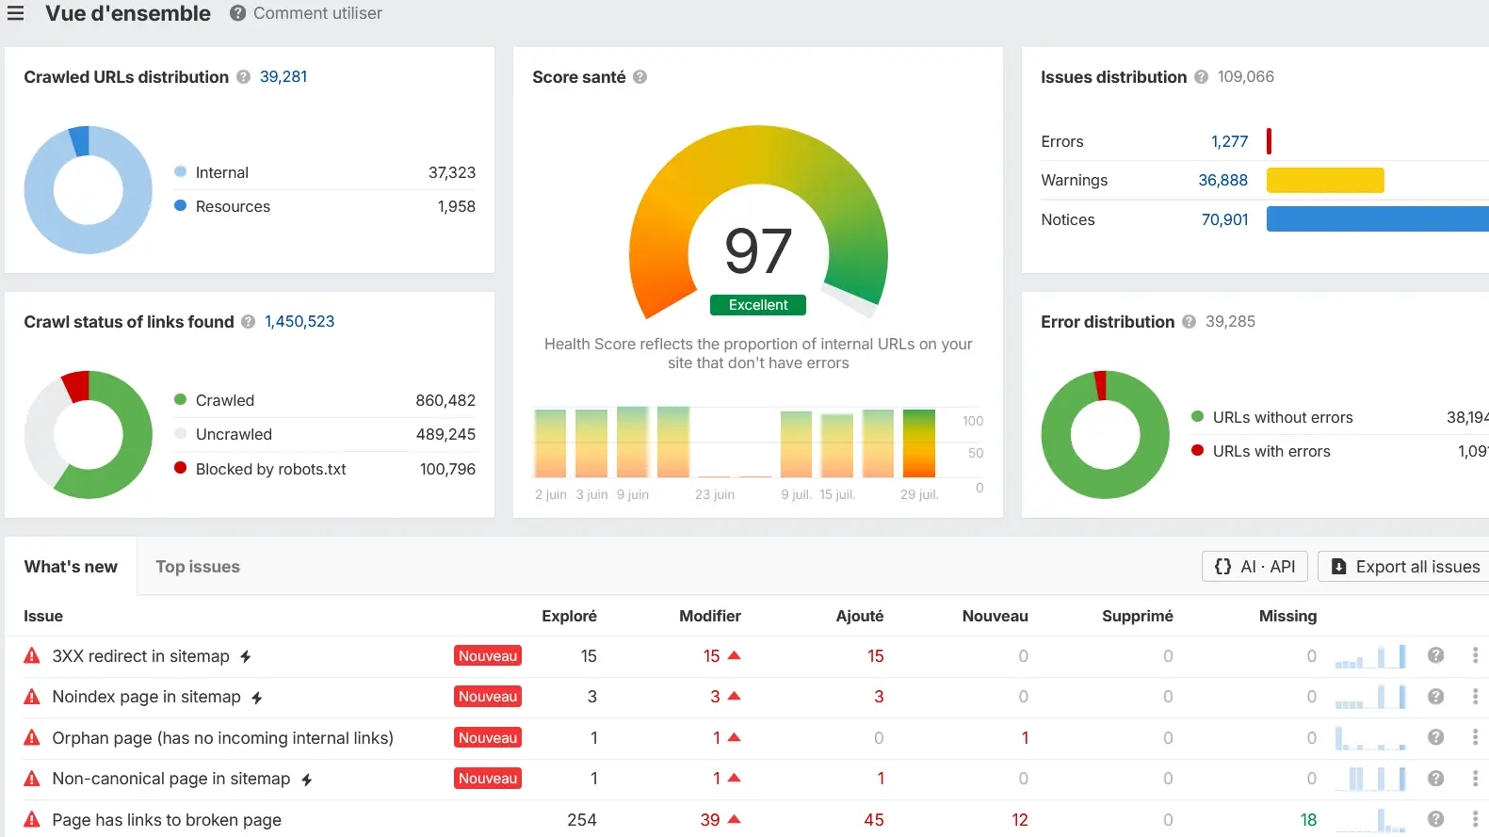
Task: Click help icon beside Issues distribution
Action: click(1201, 77)
